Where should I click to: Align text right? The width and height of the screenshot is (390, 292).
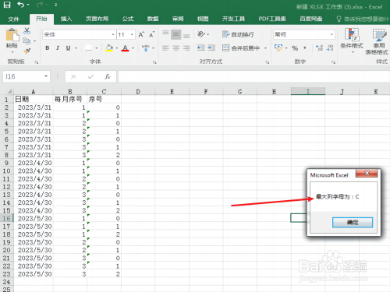(186, 48)
